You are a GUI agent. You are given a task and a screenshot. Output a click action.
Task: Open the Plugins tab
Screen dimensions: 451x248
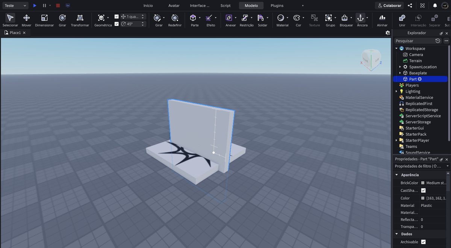277,6
